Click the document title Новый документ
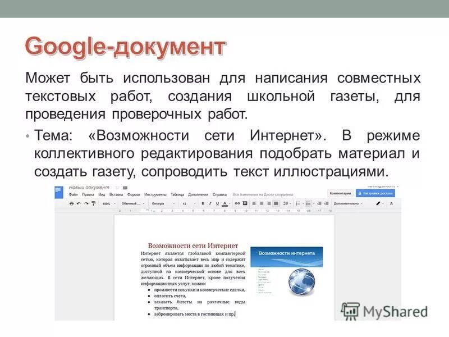Screen dimensions: 449x337 click(89, 188)
